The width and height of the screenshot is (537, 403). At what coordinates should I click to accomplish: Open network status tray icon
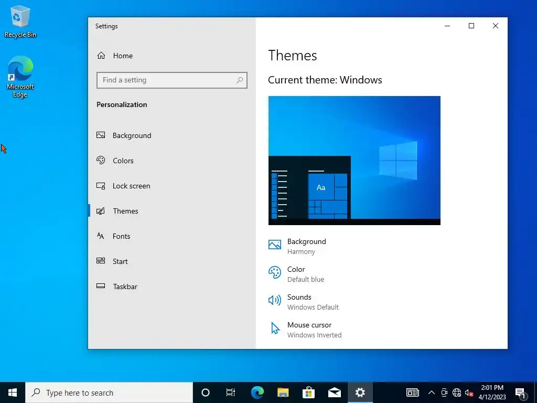click(457, 393)
